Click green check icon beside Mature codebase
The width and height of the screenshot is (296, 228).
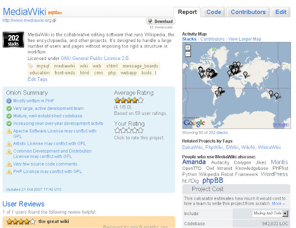[x=9, y=116]
